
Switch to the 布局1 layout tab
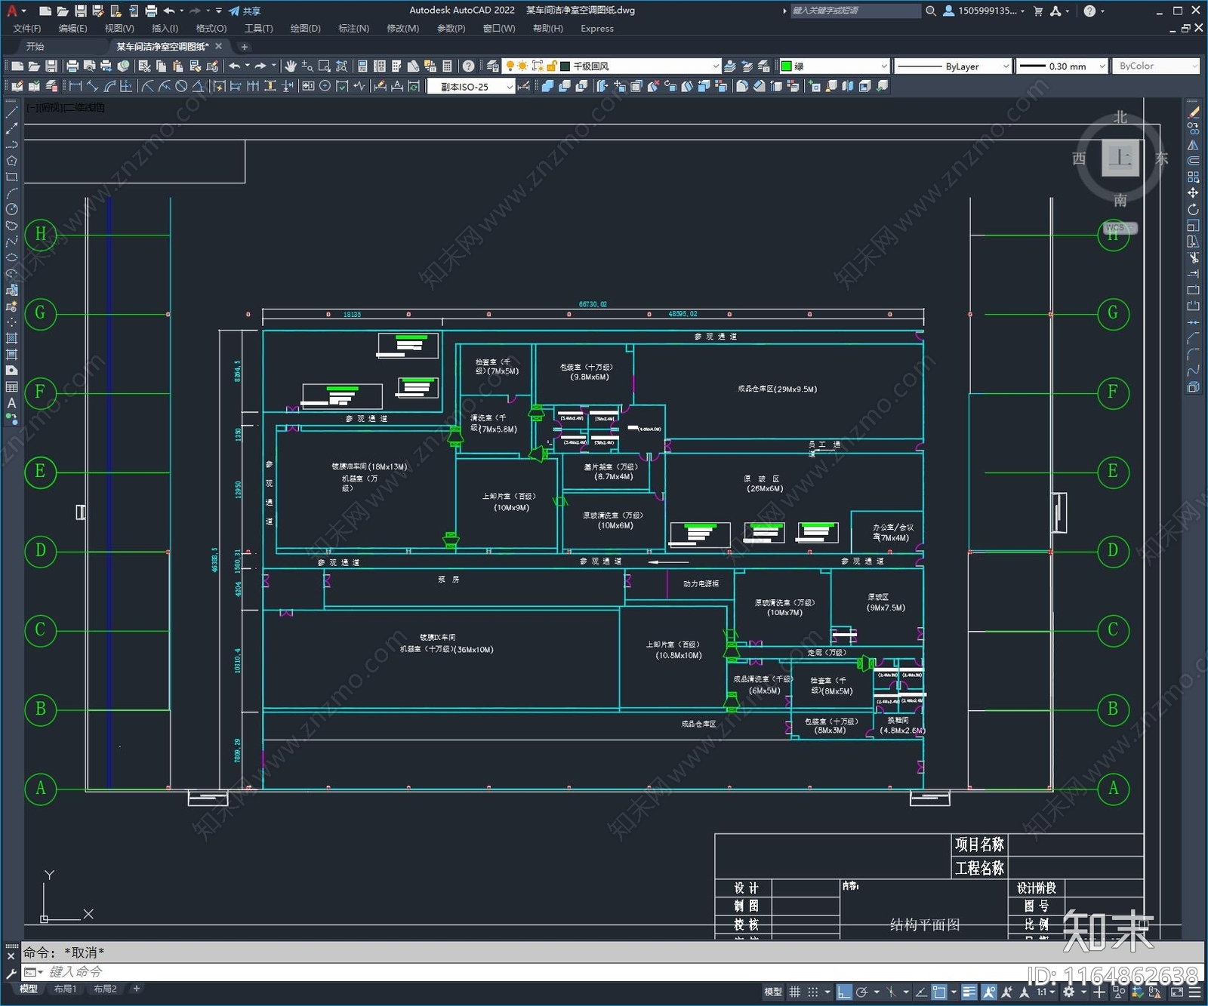point(66,989)
